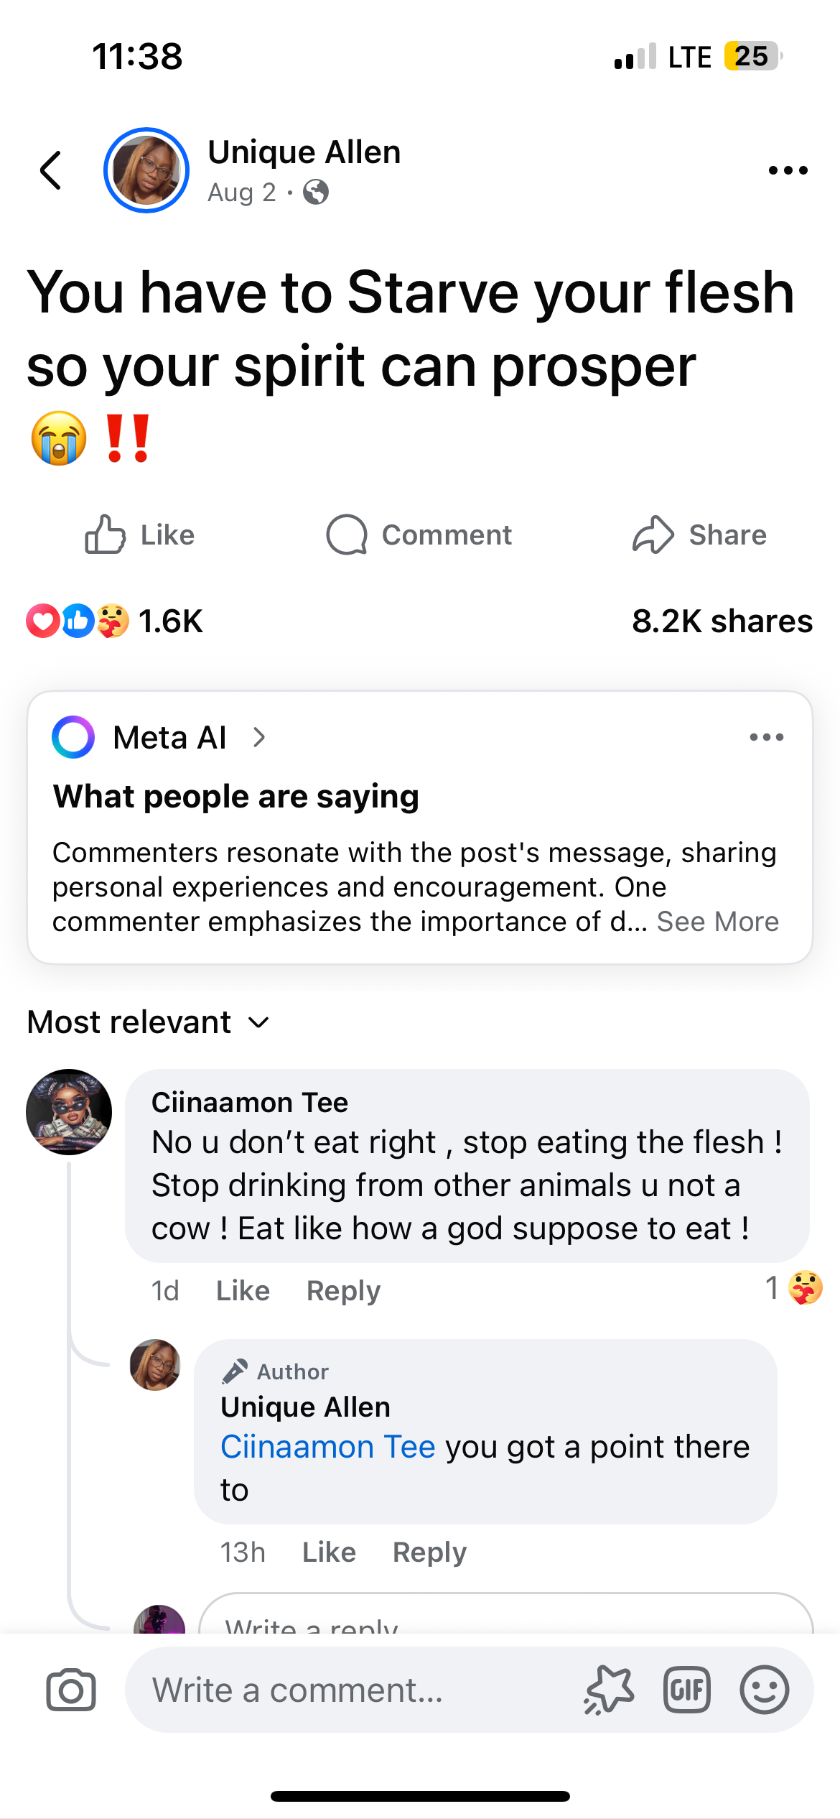
Task: Tap the Share action on post
Action: point(699,535)
